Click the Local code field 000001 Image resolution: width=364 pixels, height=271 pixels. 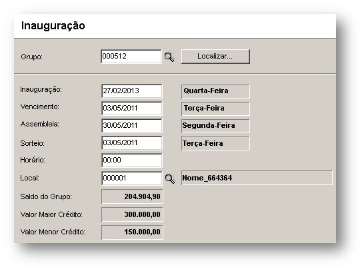tap(131, 178)
